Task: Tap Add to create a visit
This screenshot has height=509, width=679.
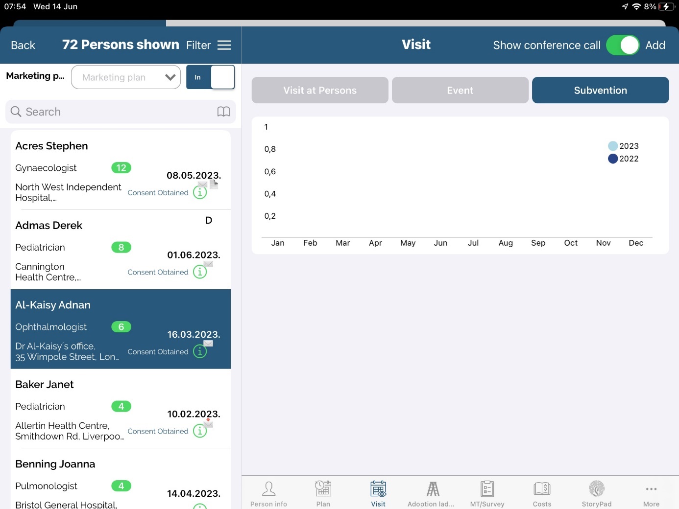Action: (655, 45)
